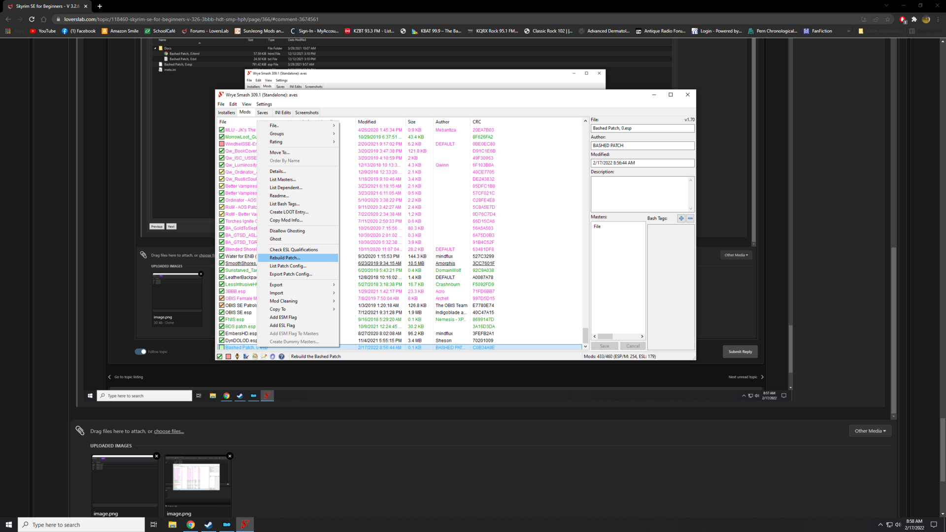This screenshot has height=532, width=946.
Task: Expand the Rating submenu
Action: point(298,142)
